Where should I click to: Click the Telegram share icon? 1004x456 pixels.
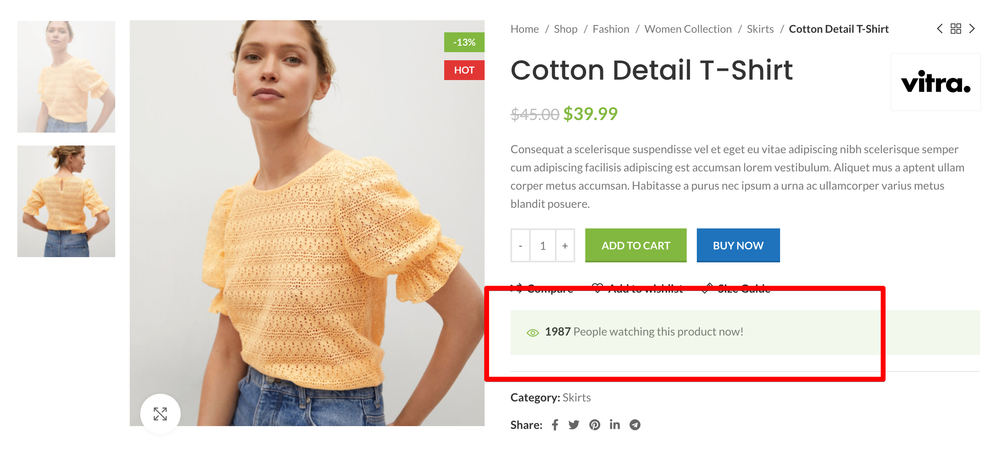pyautogui.click(x=635, y=425)
